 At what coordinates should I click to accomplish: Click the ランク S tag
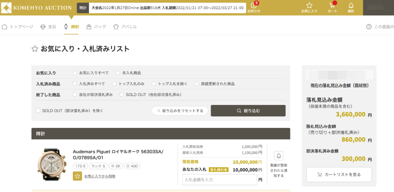(98, 166)
